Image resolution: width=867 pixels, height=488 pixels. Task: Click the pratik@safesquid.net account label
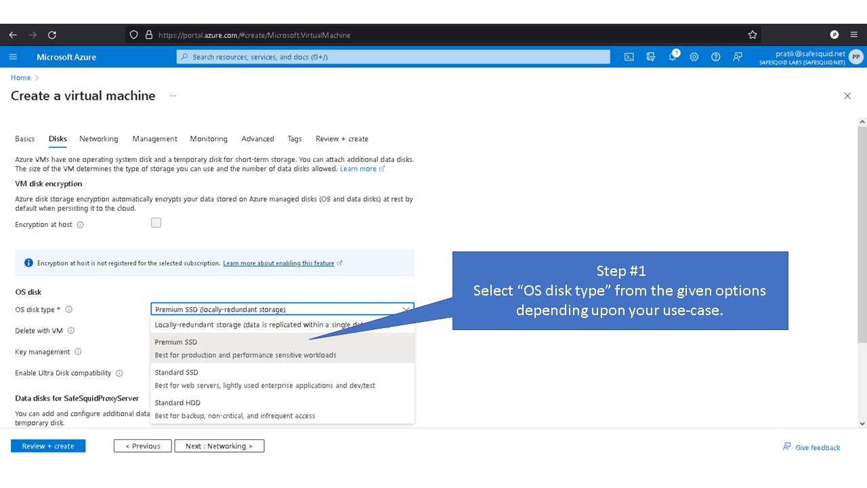(x=811, y=53)
